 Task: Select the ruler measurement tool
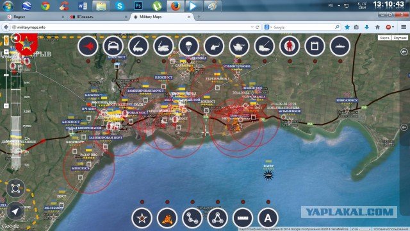(x=243, y=218)
